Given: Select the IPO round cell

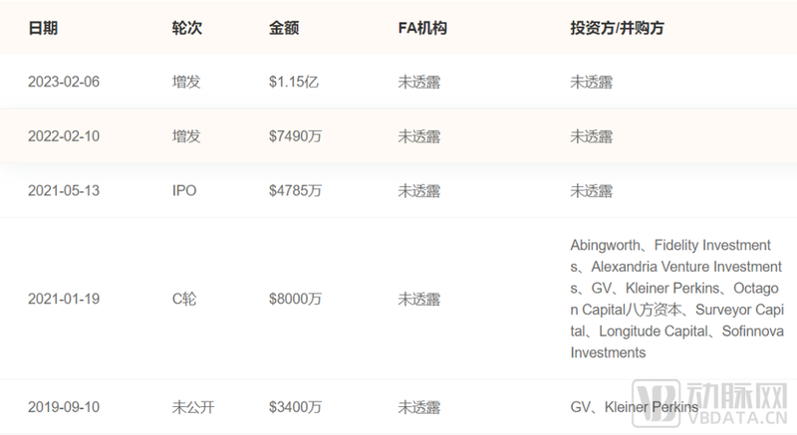Looking at the screenshot, I should [x=184, y=190].
